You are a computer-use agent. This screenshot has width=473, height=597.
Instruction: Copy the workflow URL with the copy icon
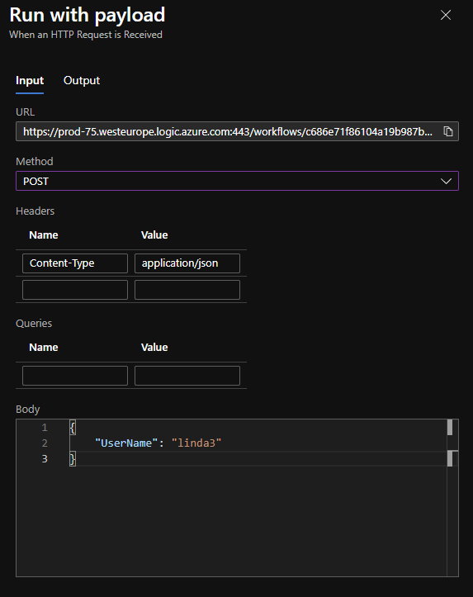coord(448,131)
